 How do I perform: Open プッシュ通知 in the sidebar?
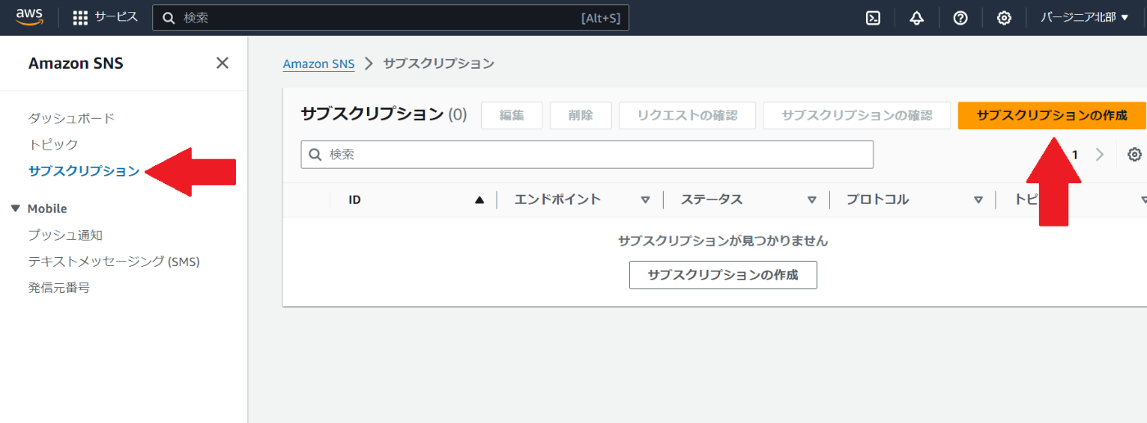tap(66, 235)
